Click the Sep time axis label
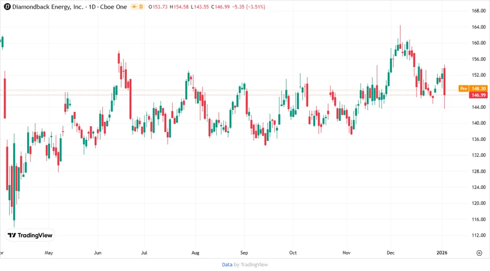 point(244,253)
